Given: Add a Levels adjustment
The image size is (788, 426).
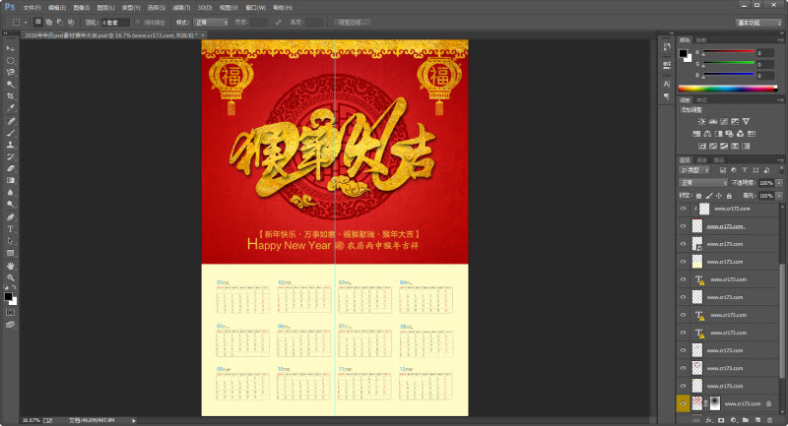Looking at the screenshot, I should [x=712, y=121].
